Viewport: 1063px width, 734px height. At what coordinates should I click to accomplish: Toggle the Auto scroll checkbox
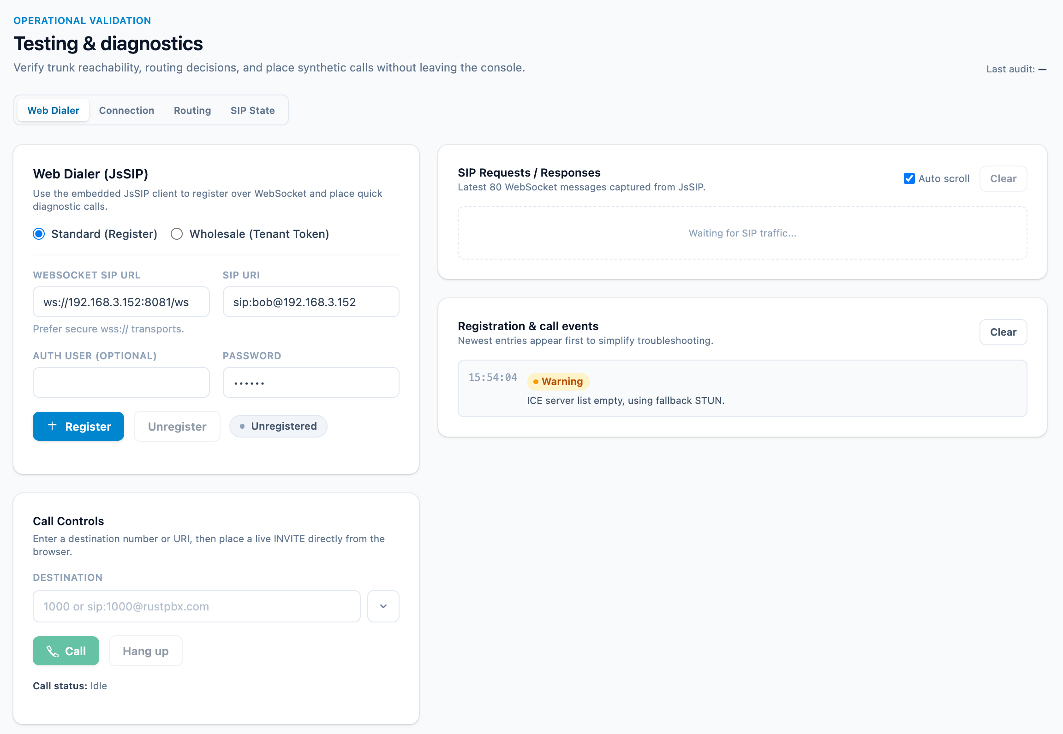(909, 178)
